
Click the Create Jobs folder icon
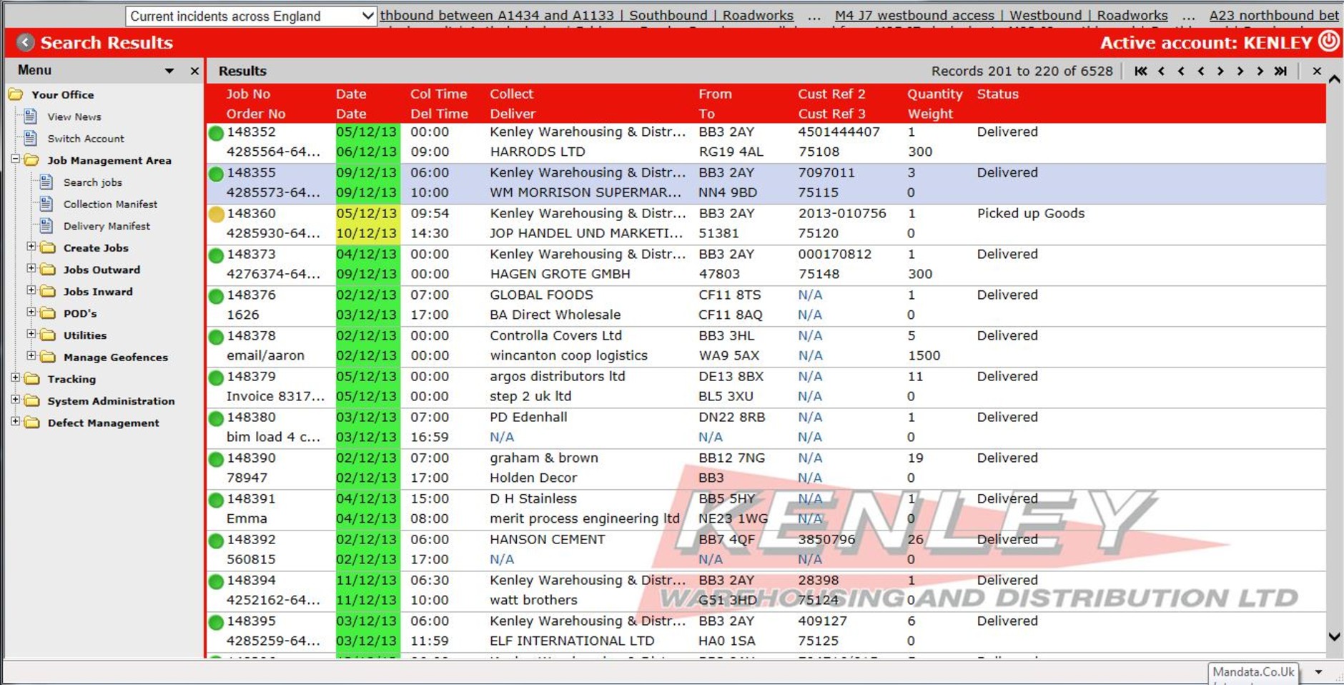pos(48,248)
